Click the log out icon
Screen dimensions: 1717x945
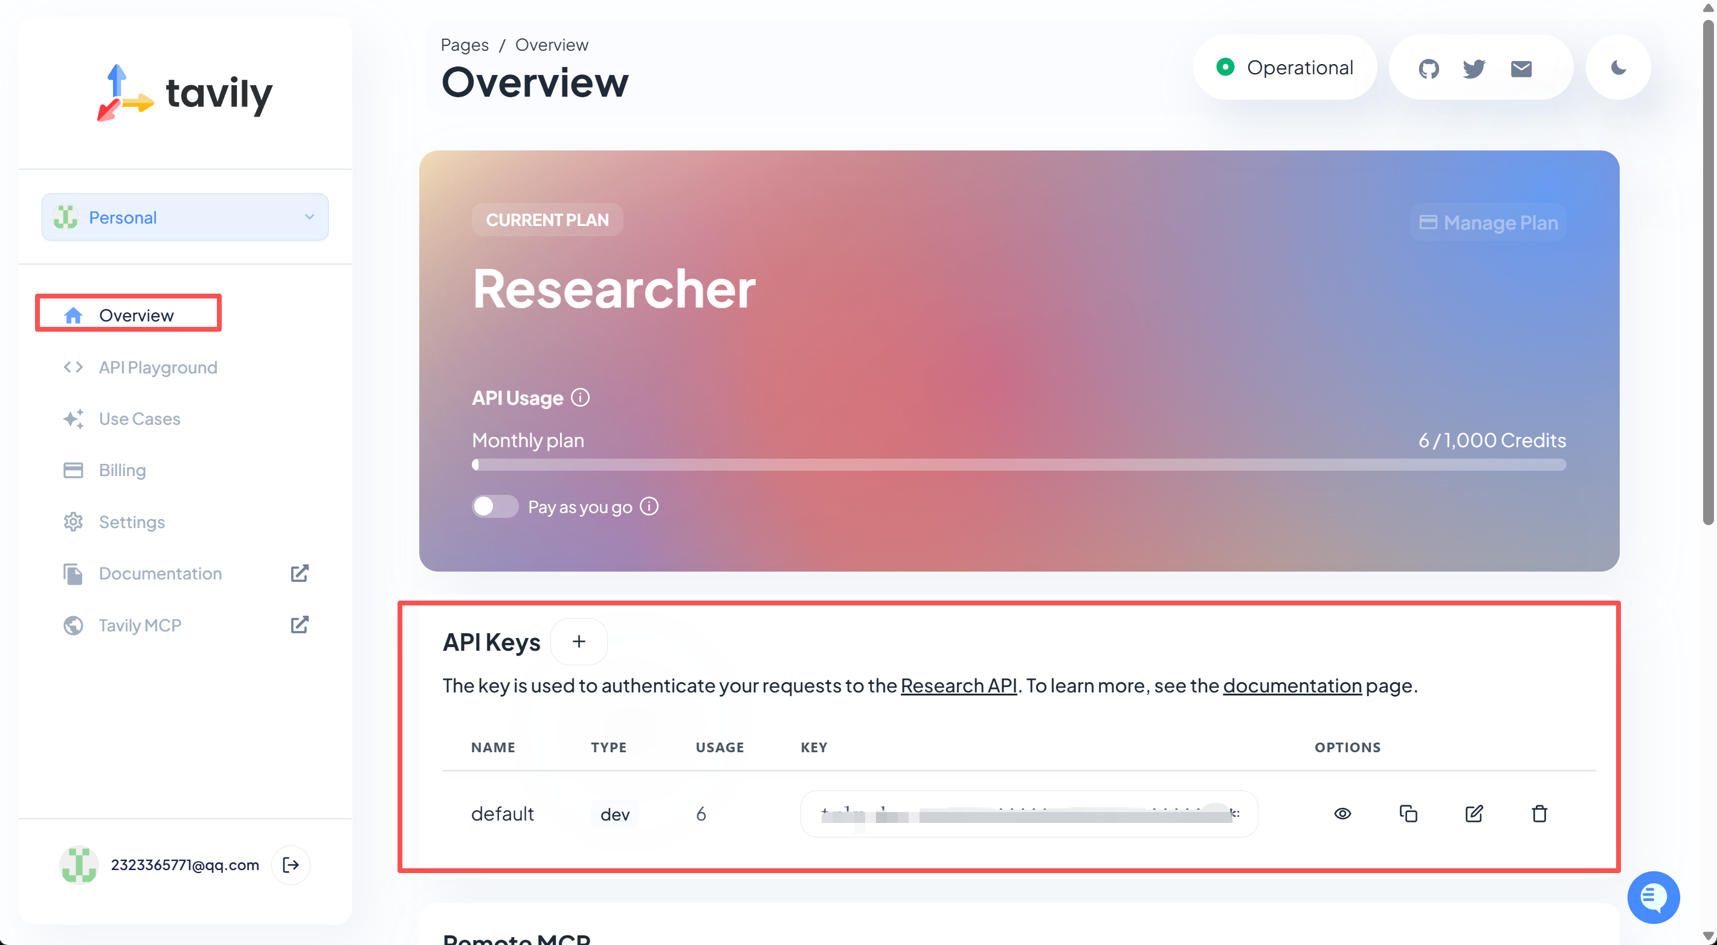pos(291,865)
